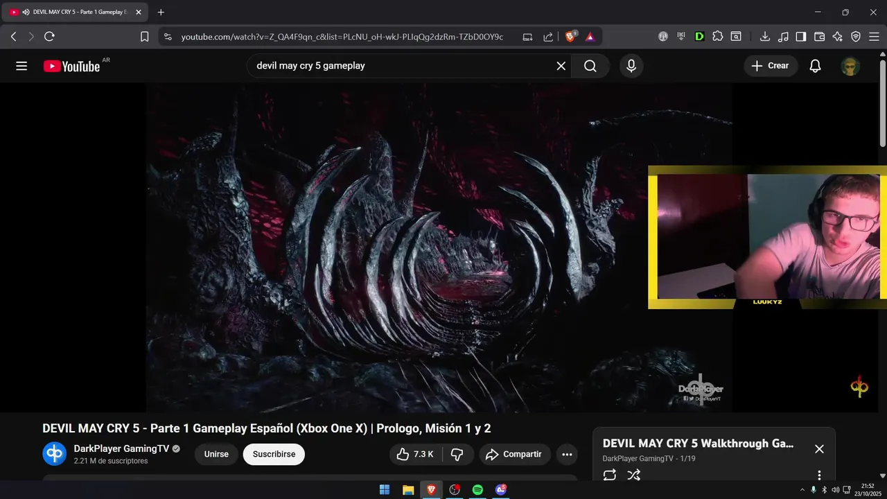887x499 pixels.
Task: Open playlist panel three-dot menu
Action: [819, 475]
